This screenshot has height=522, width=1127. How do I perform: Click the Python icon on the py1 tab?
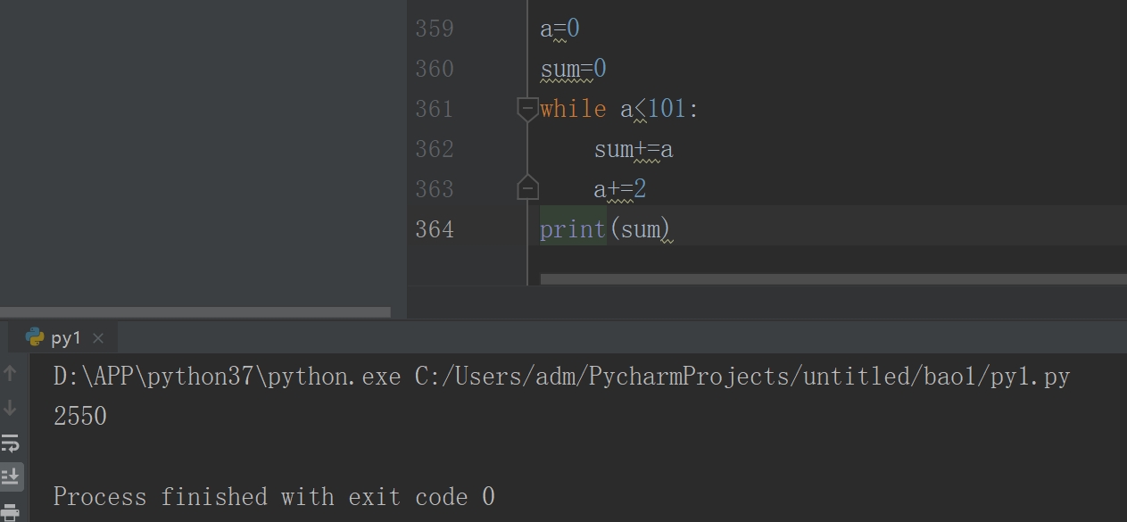(x=35, y=337)
